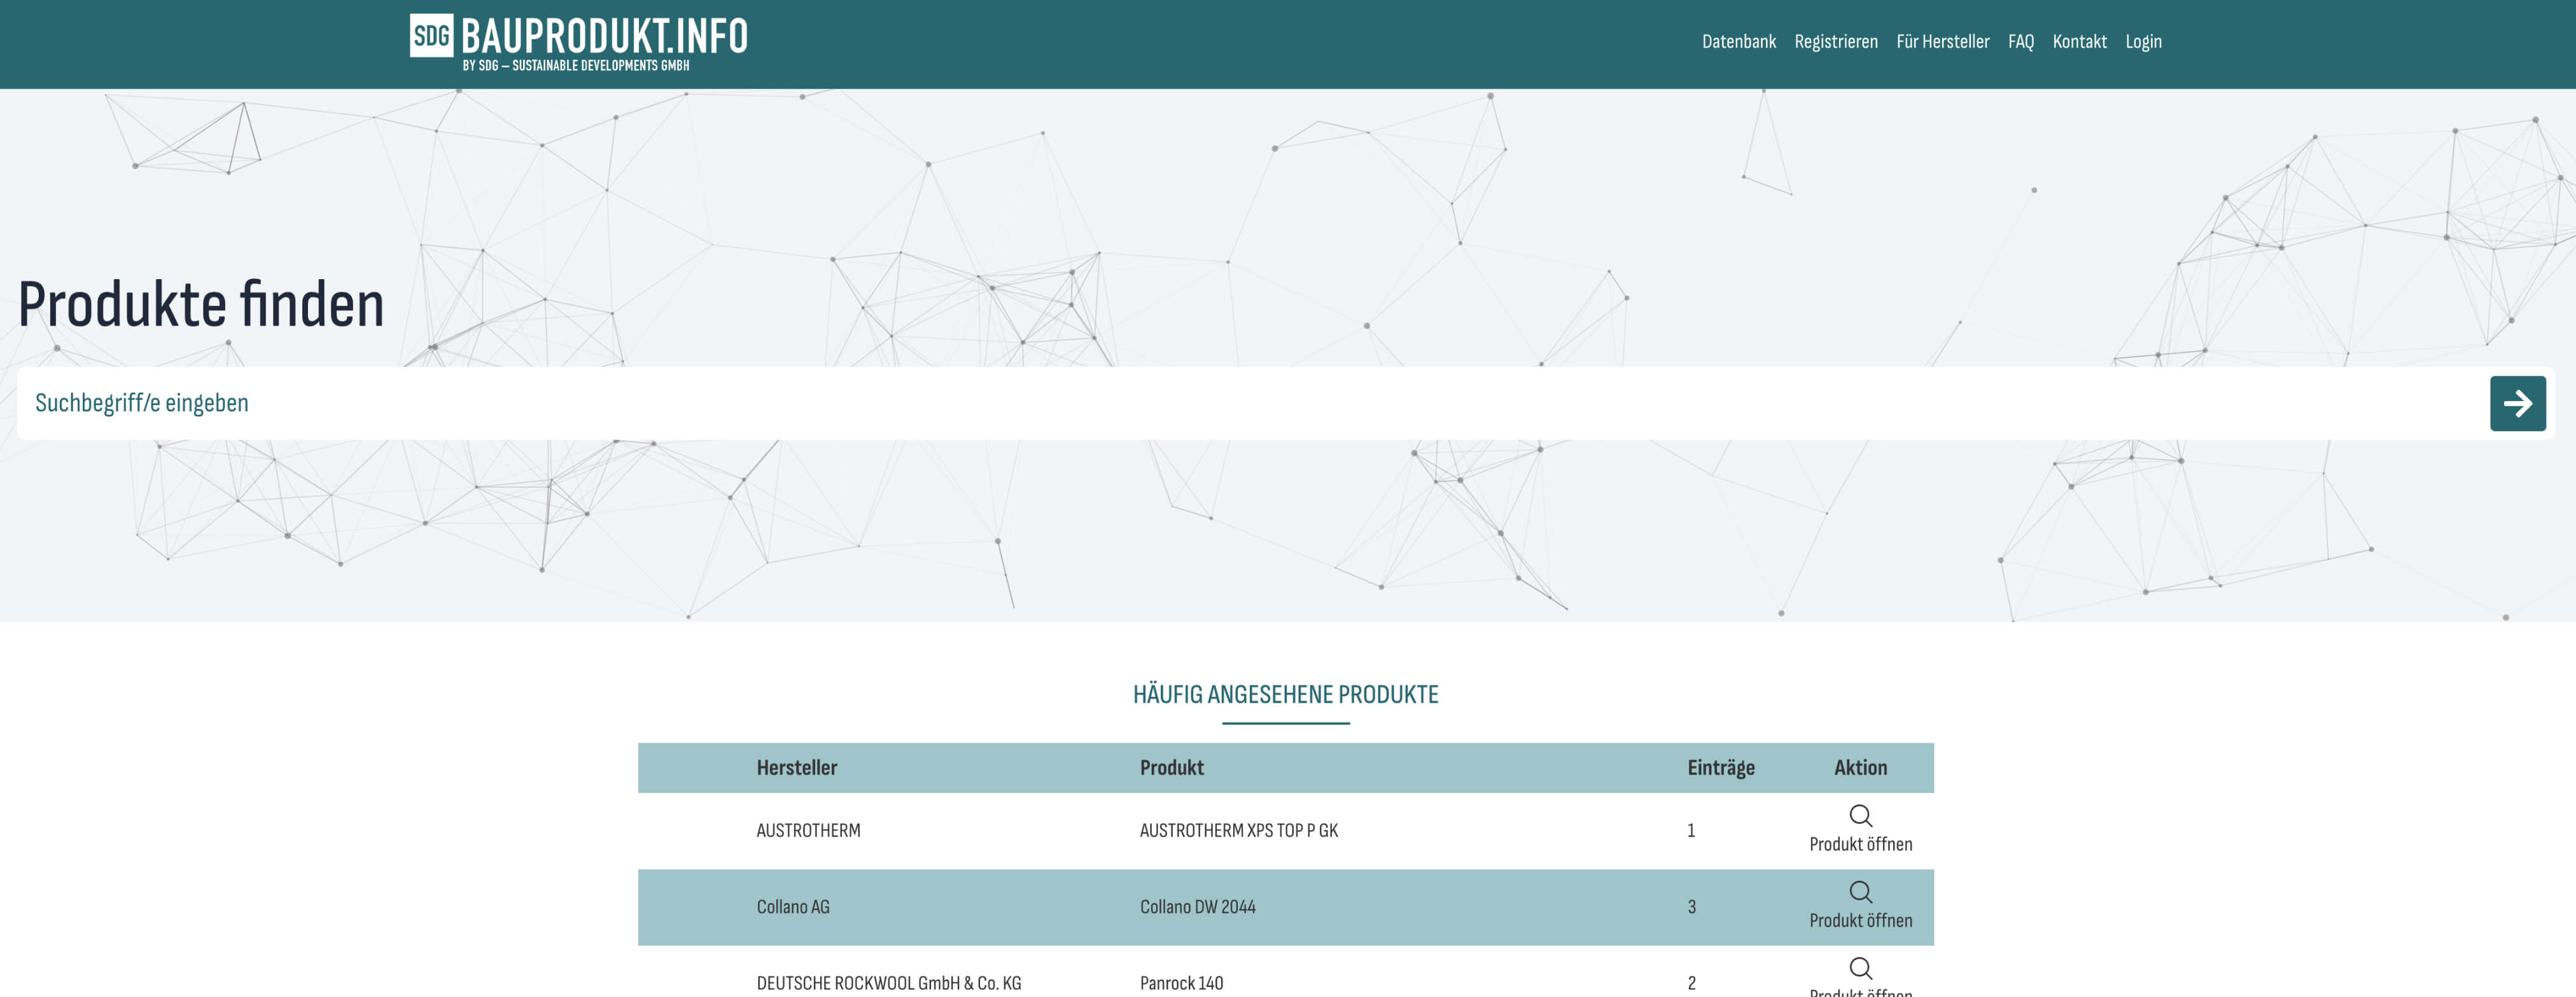Click the Produkt column header
The width and height of the screenshot is (2576, 997).
[x=1171, y=767]
